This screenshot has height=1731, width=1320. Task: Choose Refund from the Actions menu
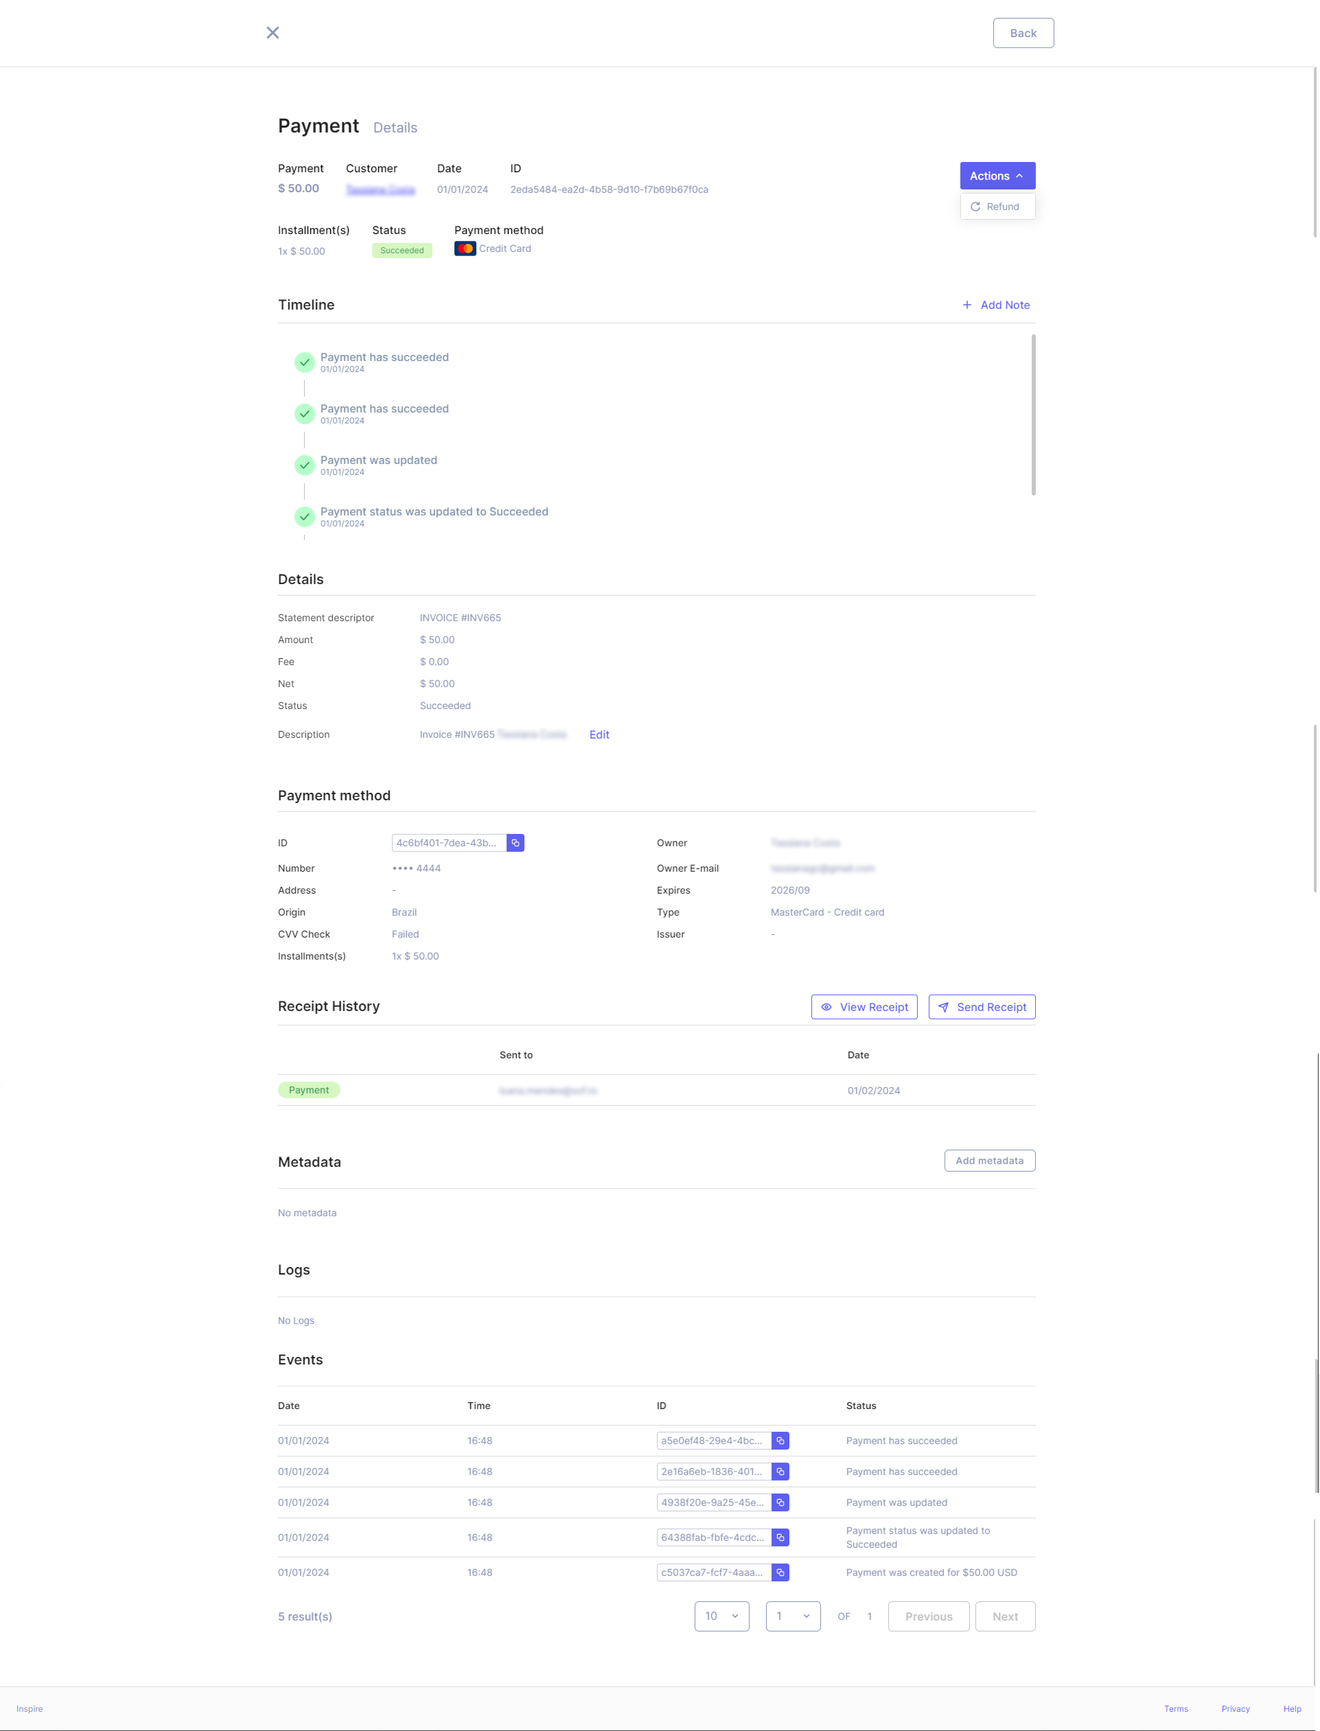[997, 207]
